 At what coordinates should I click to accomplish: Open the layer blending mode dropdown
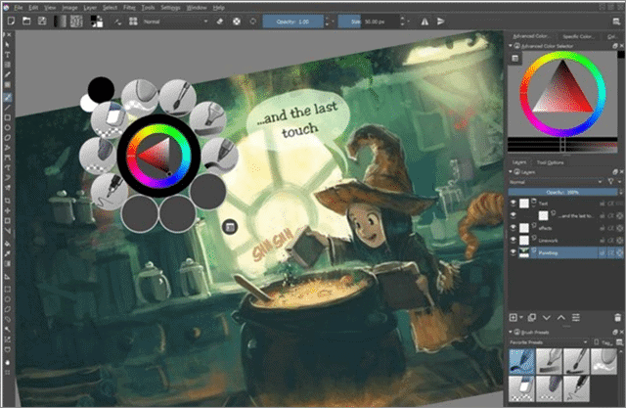point(556,182)
